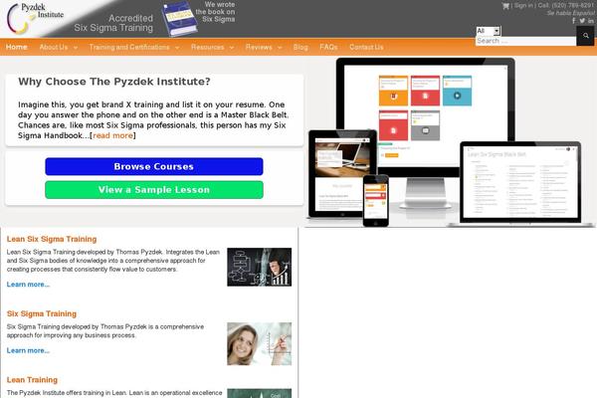Viewport: 597px width, 398px height.
Task: Expand the About Us menu
Action: point(59,47)
